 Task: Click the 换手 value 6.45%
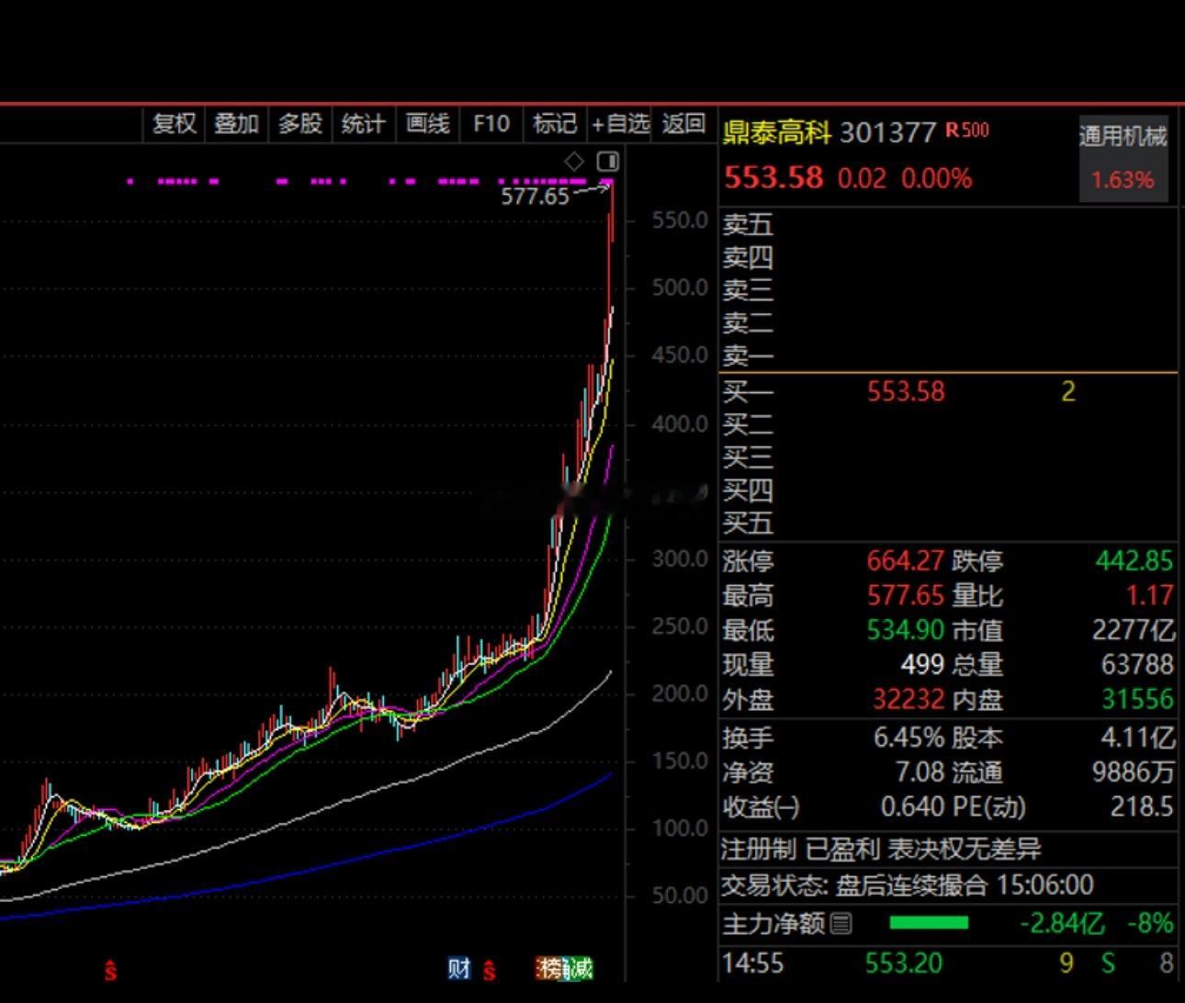[x=908, y=738]
